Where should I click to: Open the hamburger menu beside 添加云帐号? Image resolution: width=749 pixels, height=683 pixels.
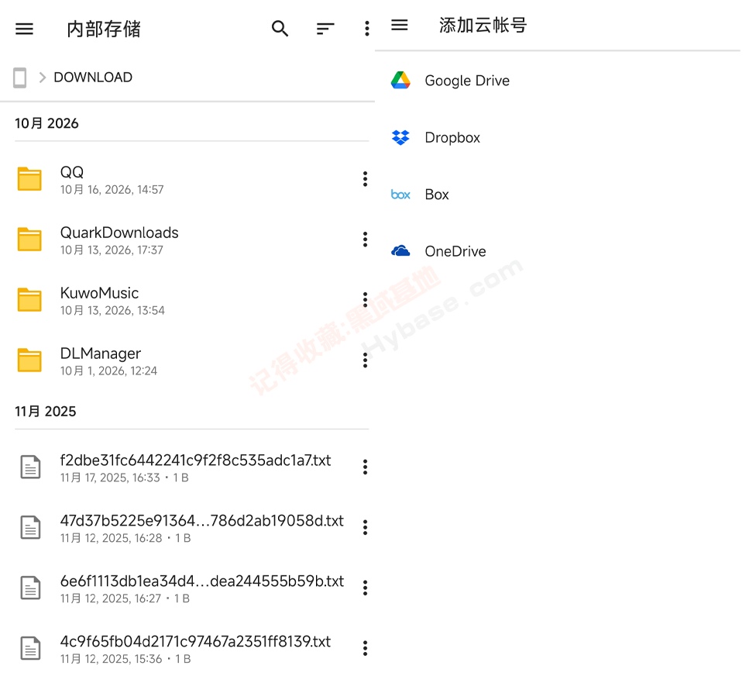click(x=400, y=25)
